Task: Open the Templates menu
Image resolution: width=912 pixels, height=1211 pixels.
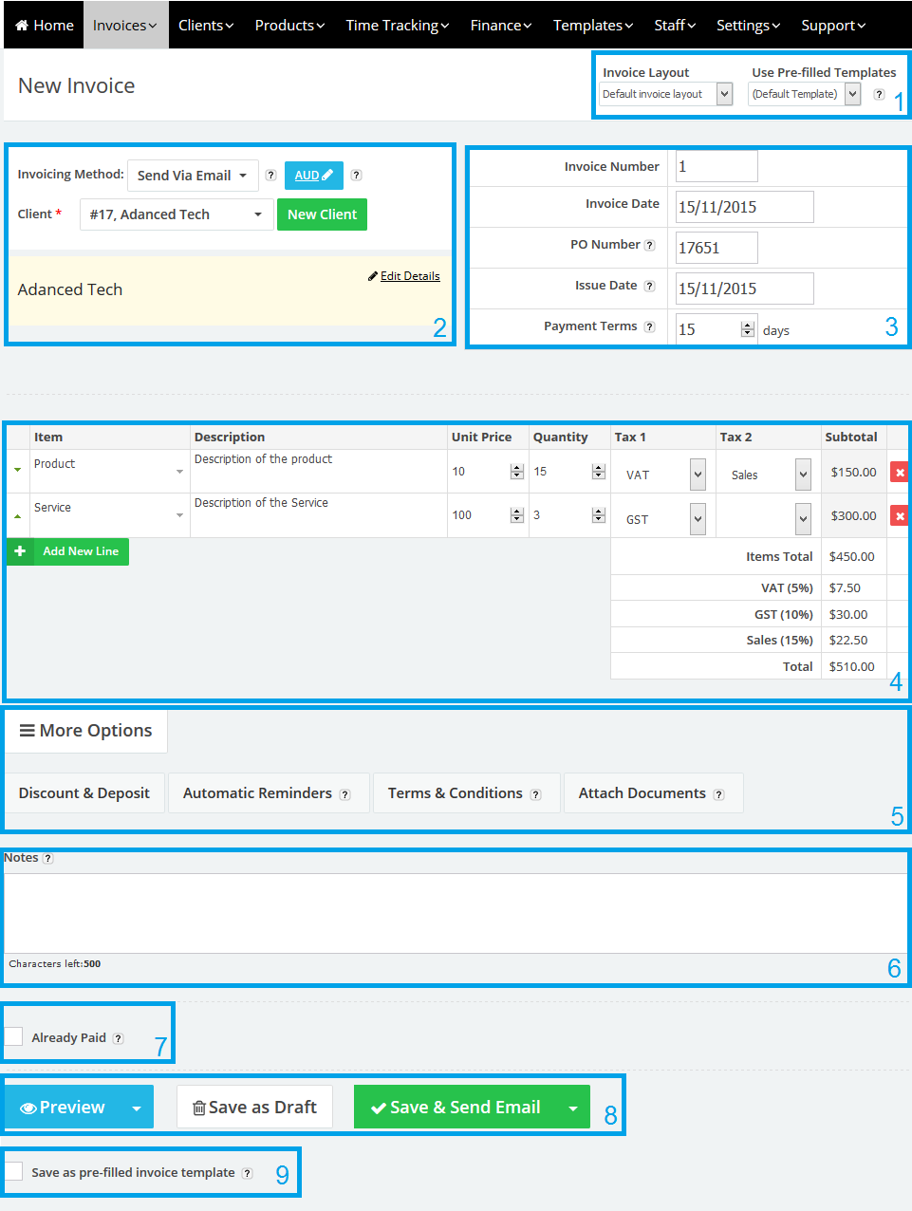Action: pos(592,25)
